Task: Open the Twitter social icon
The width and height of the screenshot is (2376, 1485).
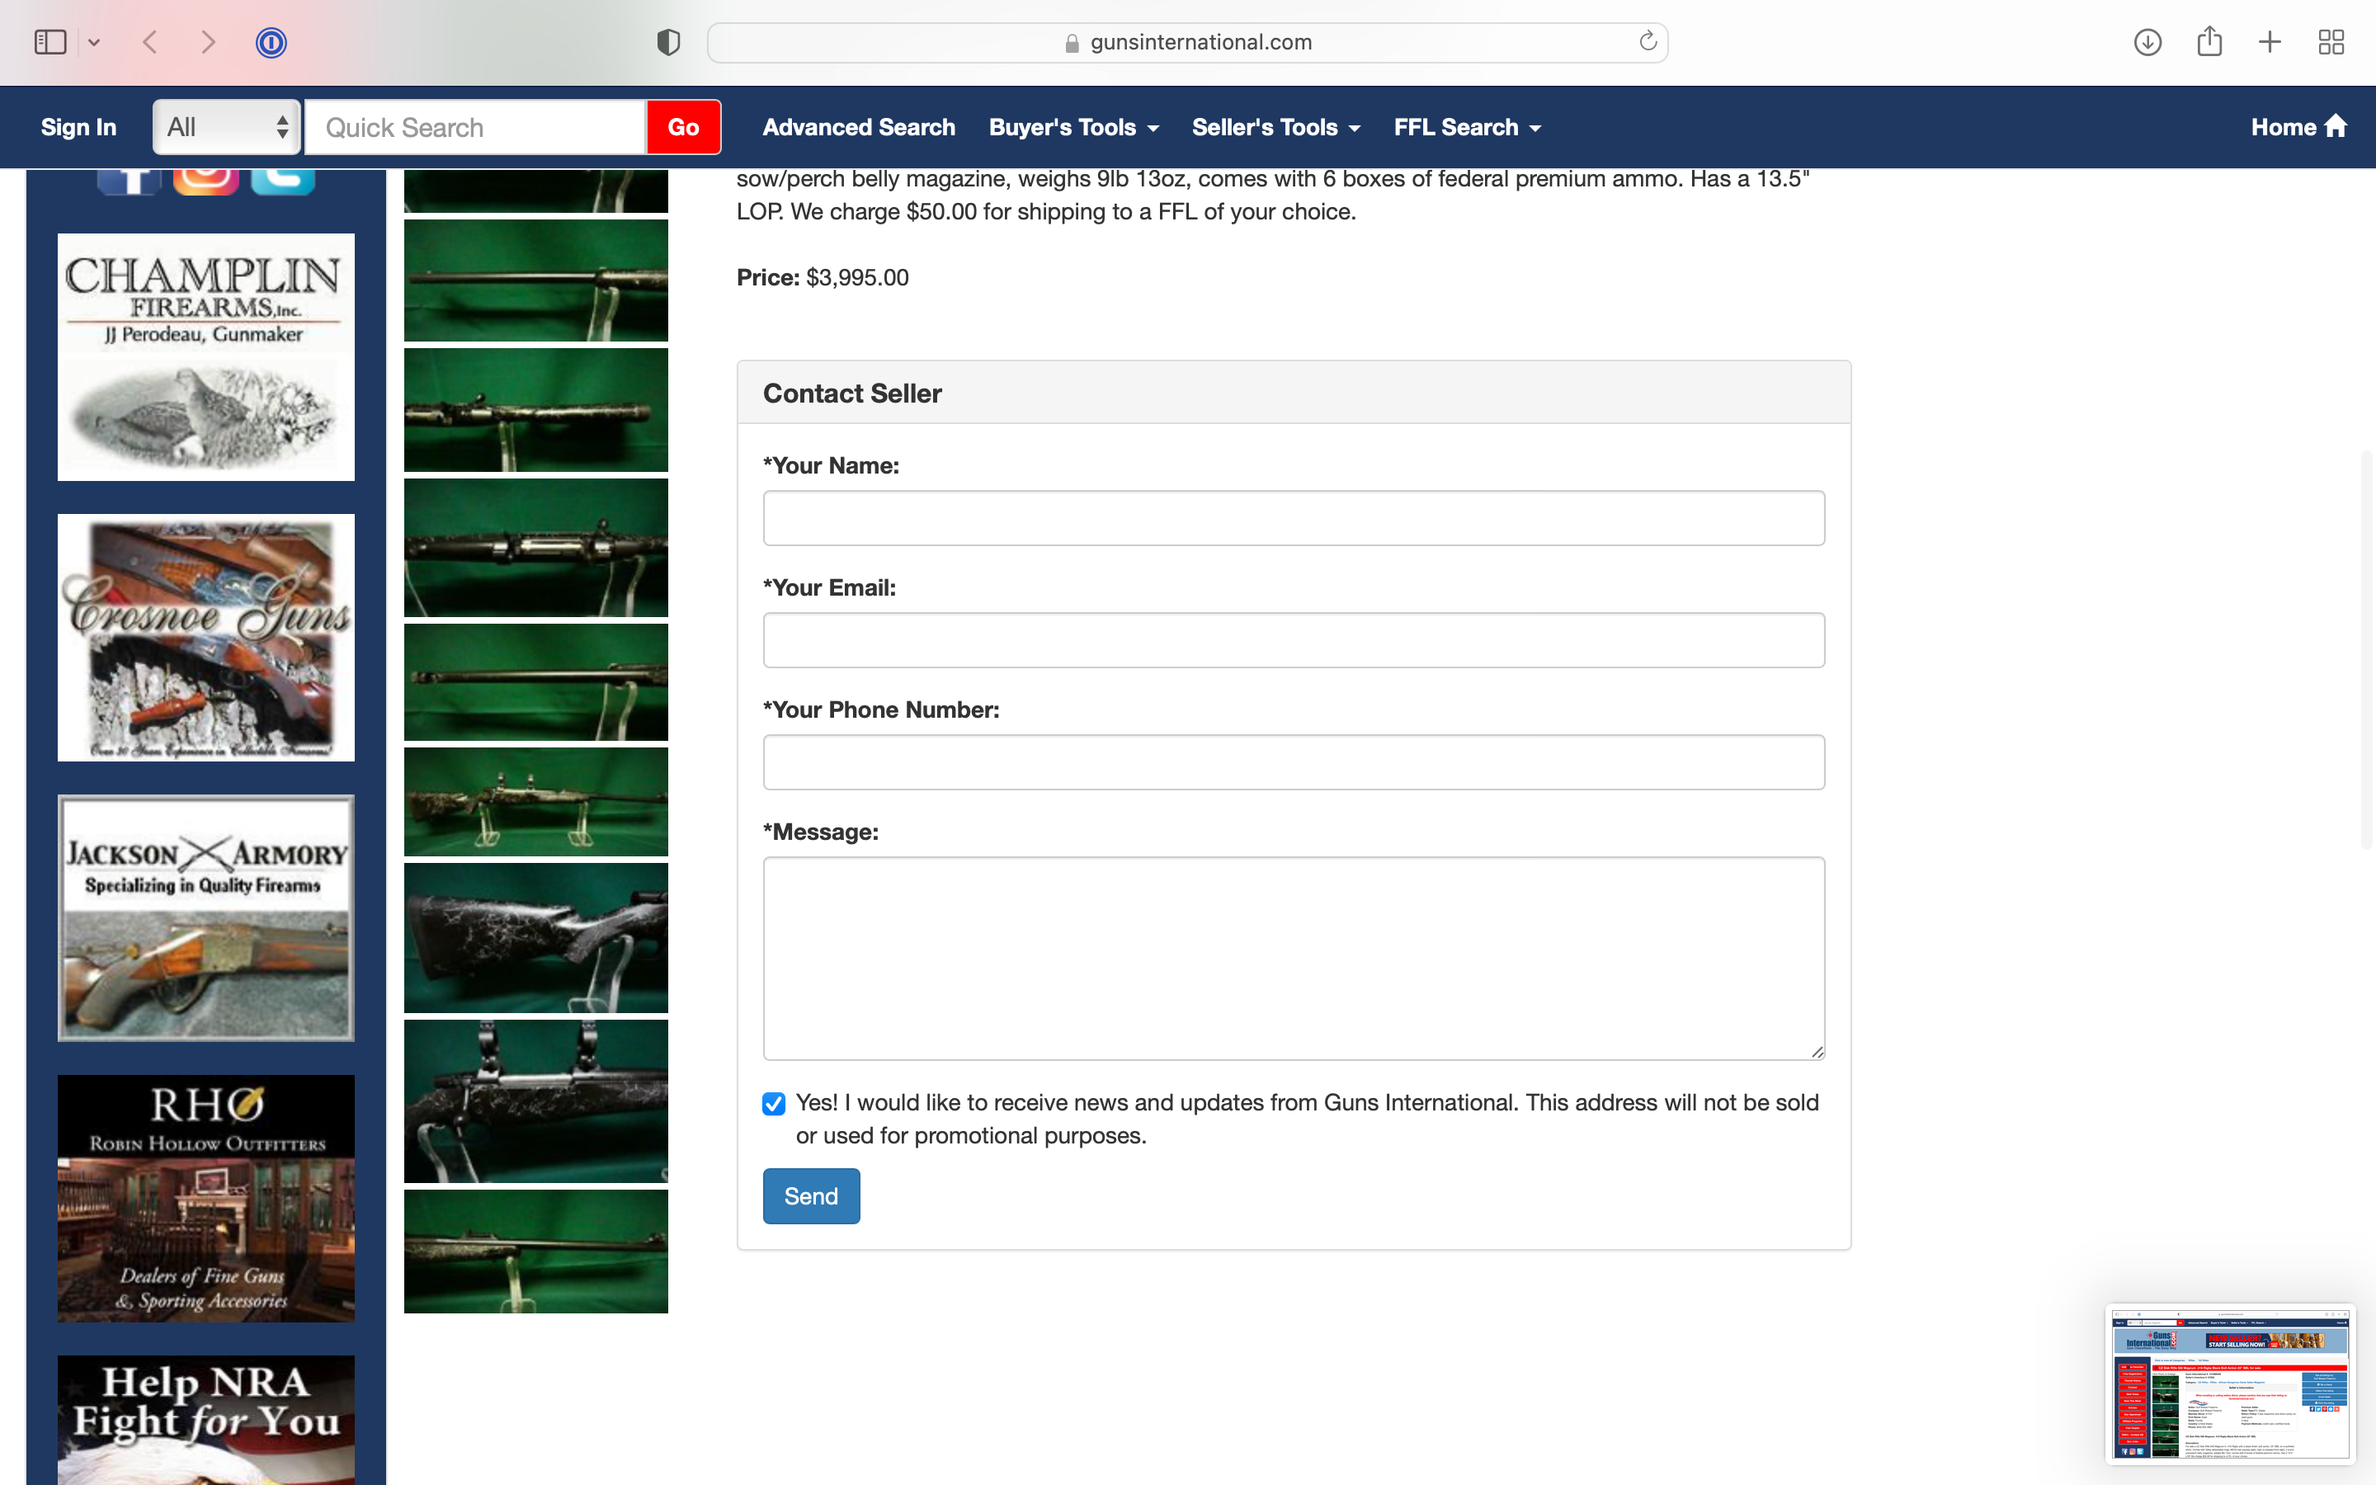Action: click(x=283, y=181)
